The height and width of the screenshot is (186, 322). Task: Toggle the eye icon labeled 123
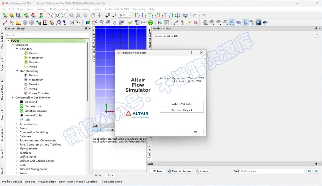(205, 23)
